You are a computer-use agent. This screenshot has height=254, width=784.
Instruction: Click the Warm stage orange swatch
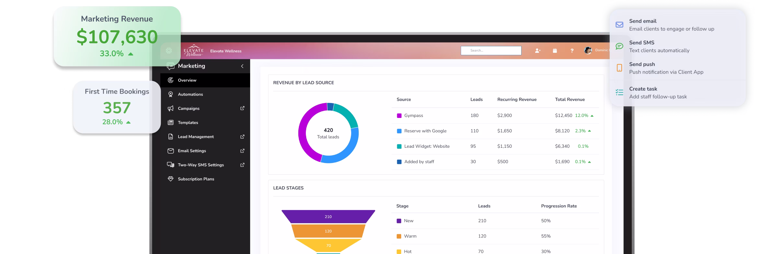399,236
